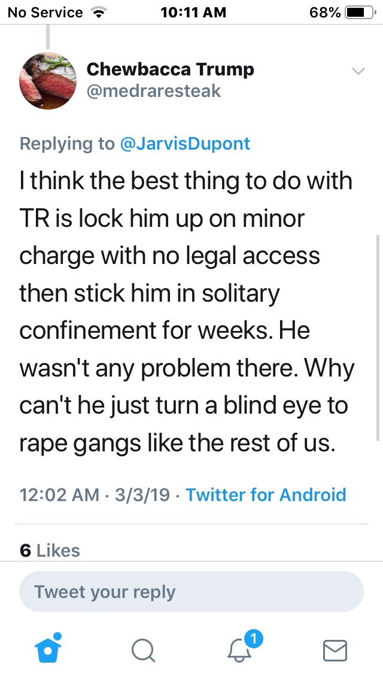The height and width of the screenshot is (680, 383).
Task: Focus the Tweet your reply field
Action: pos(191,591)
